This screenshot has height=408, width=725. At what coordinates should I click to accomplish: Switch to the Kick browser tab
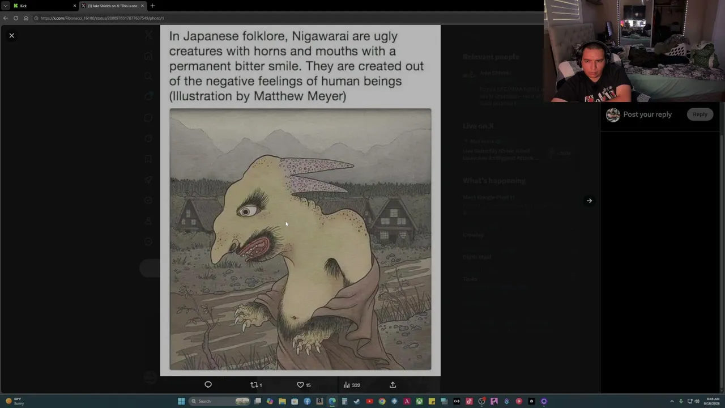point(44,6)
